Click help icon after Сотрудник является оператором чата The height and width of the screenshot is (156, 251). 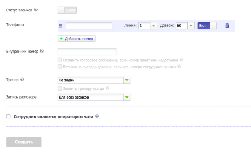pyautogui.click(x=97, y=117)
